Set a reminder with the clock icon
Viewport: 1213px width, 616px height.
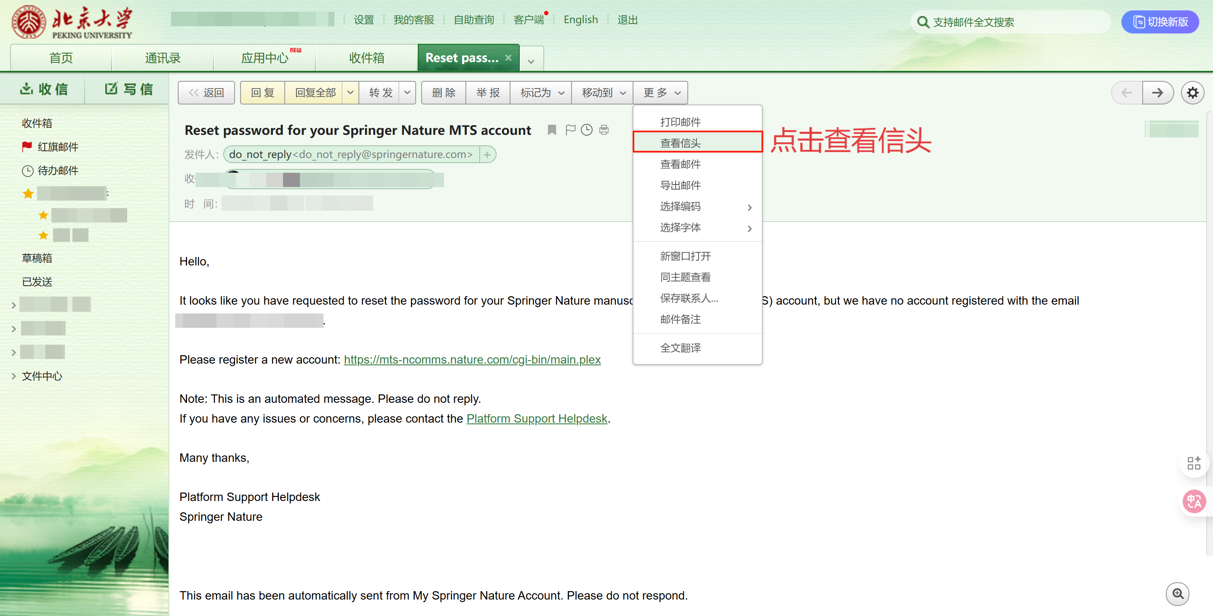pos(587,130)
